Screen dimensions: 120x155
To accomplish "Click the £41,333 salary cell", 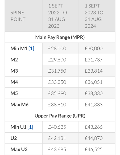I will tap(97, 104).
